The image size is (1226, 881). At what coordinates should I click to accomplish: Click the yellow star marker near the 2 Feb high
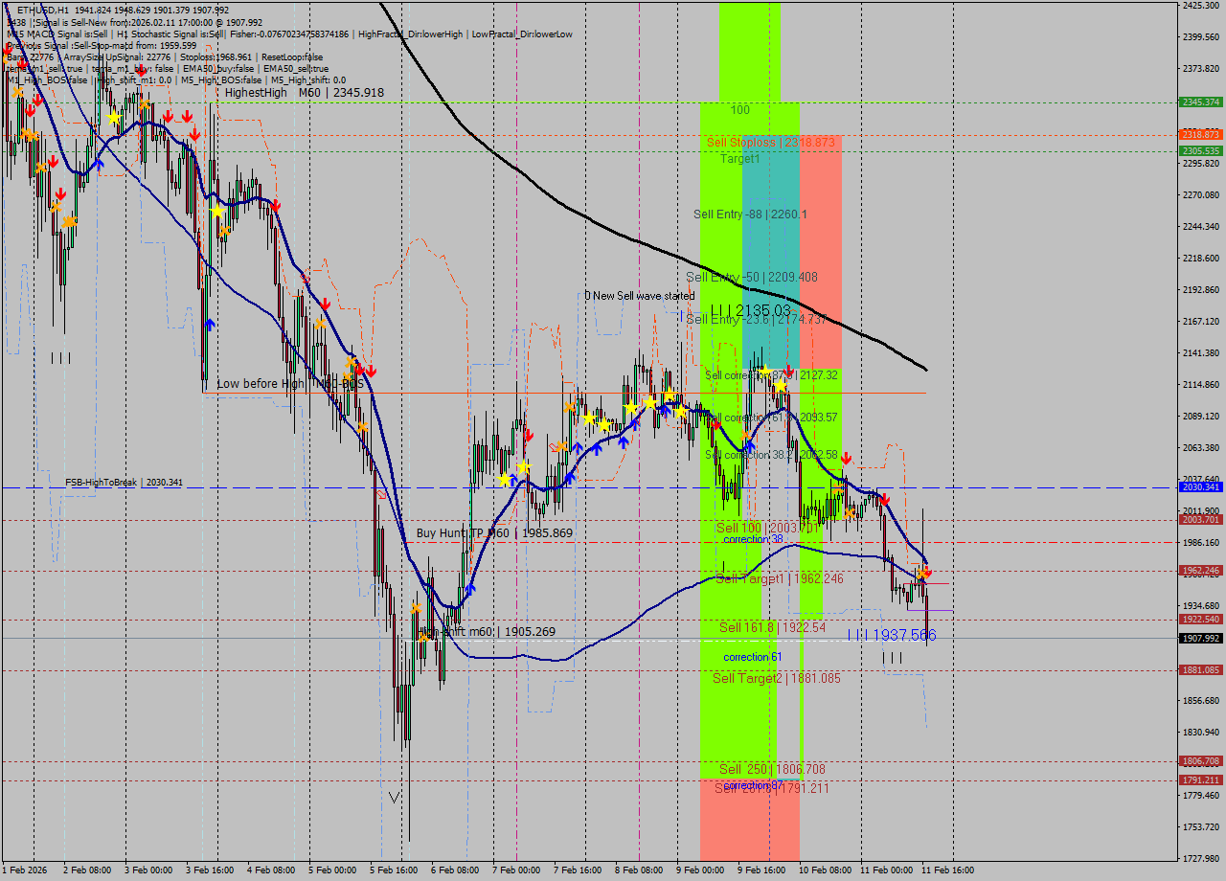[114, 116]
